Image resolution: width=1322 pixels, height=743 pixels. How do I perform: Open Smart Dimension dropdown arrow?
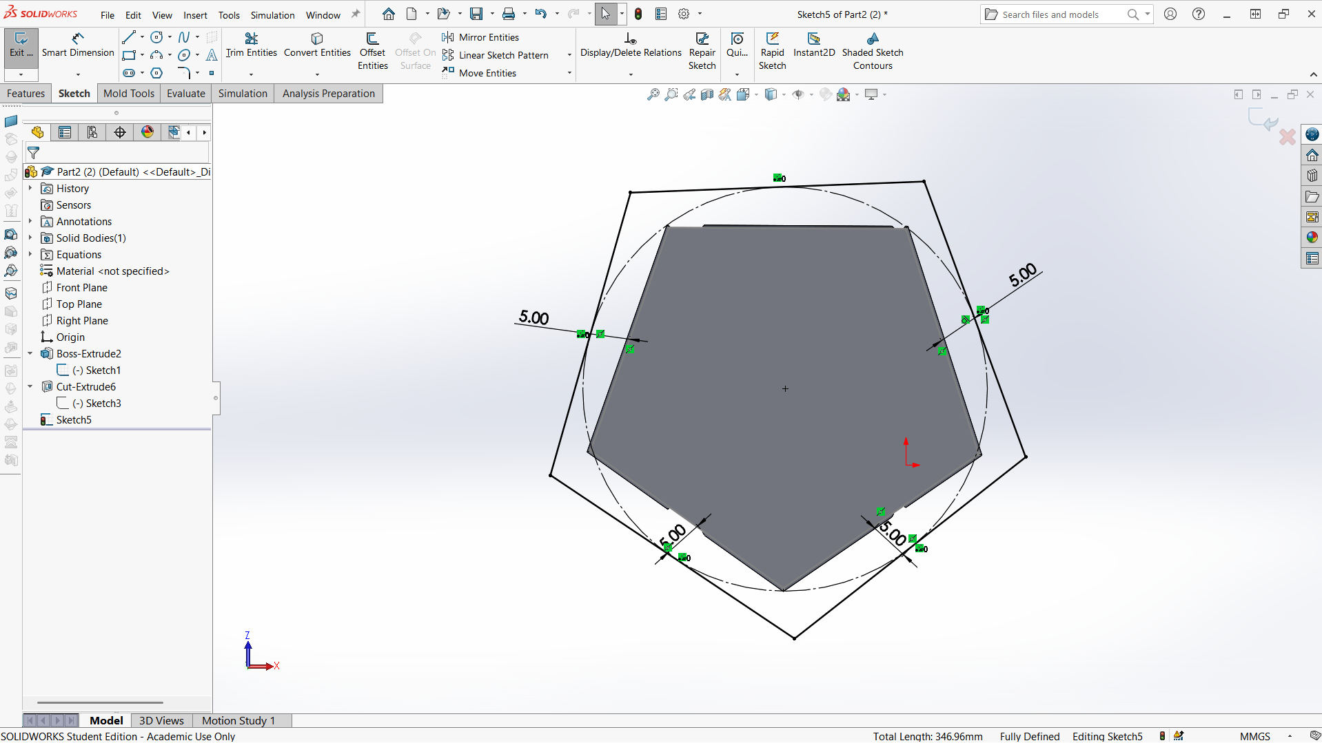[78, 74]
